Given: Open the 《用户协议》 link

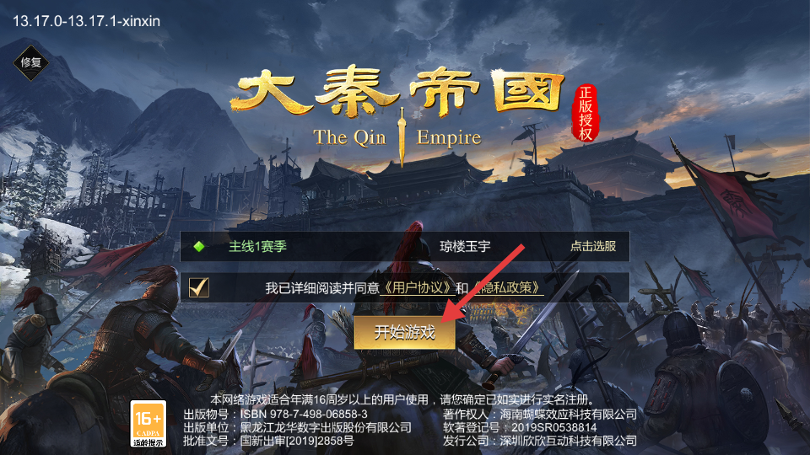Looking at the screenshot, I should click(x=417, y=287).
